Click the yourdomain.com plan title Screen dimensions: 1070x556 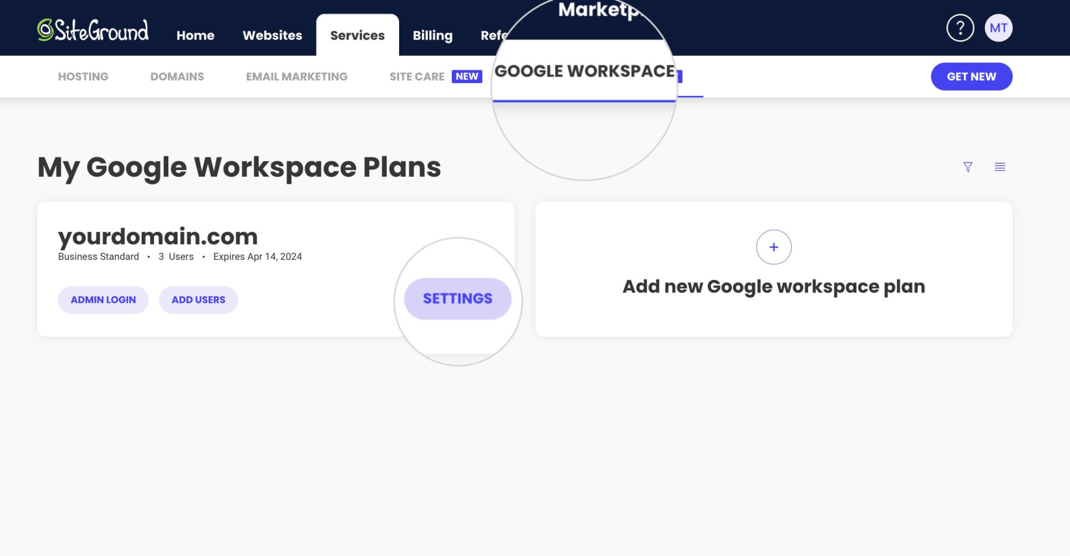pyautogui.click(x=158, y=236)
